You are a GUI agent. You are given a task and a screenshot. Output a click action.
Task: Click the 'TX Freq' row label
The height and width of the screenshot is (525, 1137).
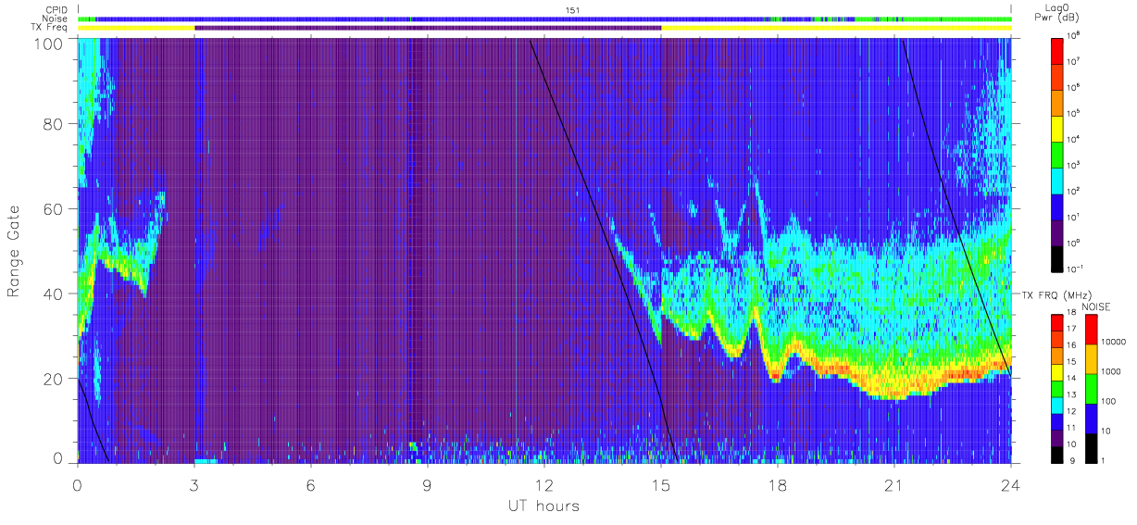click(x=49, y=28)
